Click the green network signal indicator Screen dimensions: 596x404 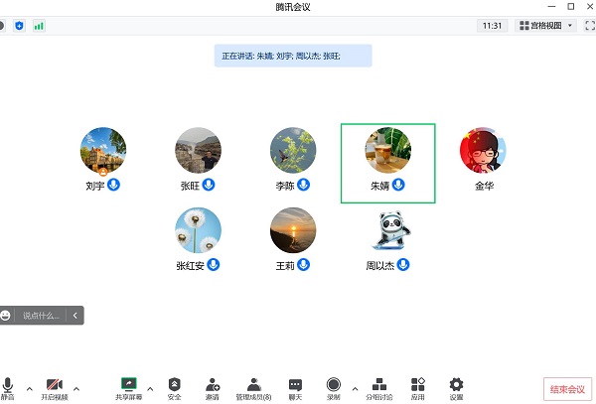[39, 25]
